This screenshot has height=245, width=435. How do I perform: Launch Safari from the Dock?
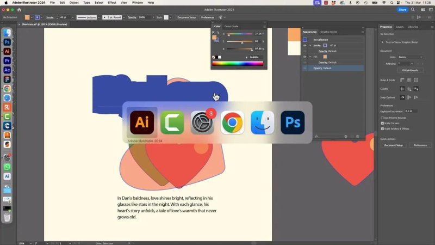[7, 98]
